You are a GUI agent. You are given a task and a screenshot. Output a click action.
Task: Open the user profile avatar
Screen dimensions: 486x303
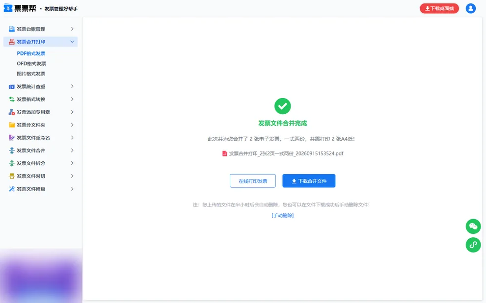pos(470,8)
